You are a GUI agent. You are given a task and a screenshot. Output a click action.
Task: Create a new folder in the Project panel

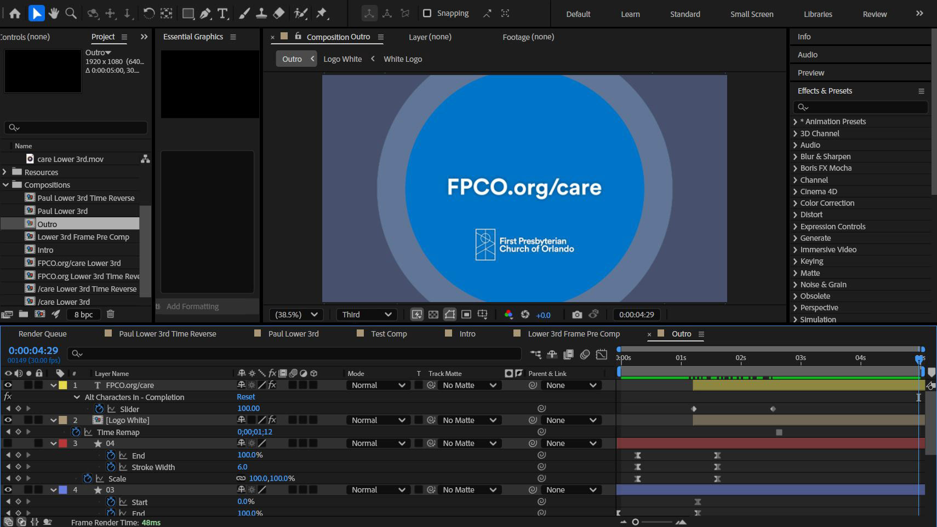point(23,314)
